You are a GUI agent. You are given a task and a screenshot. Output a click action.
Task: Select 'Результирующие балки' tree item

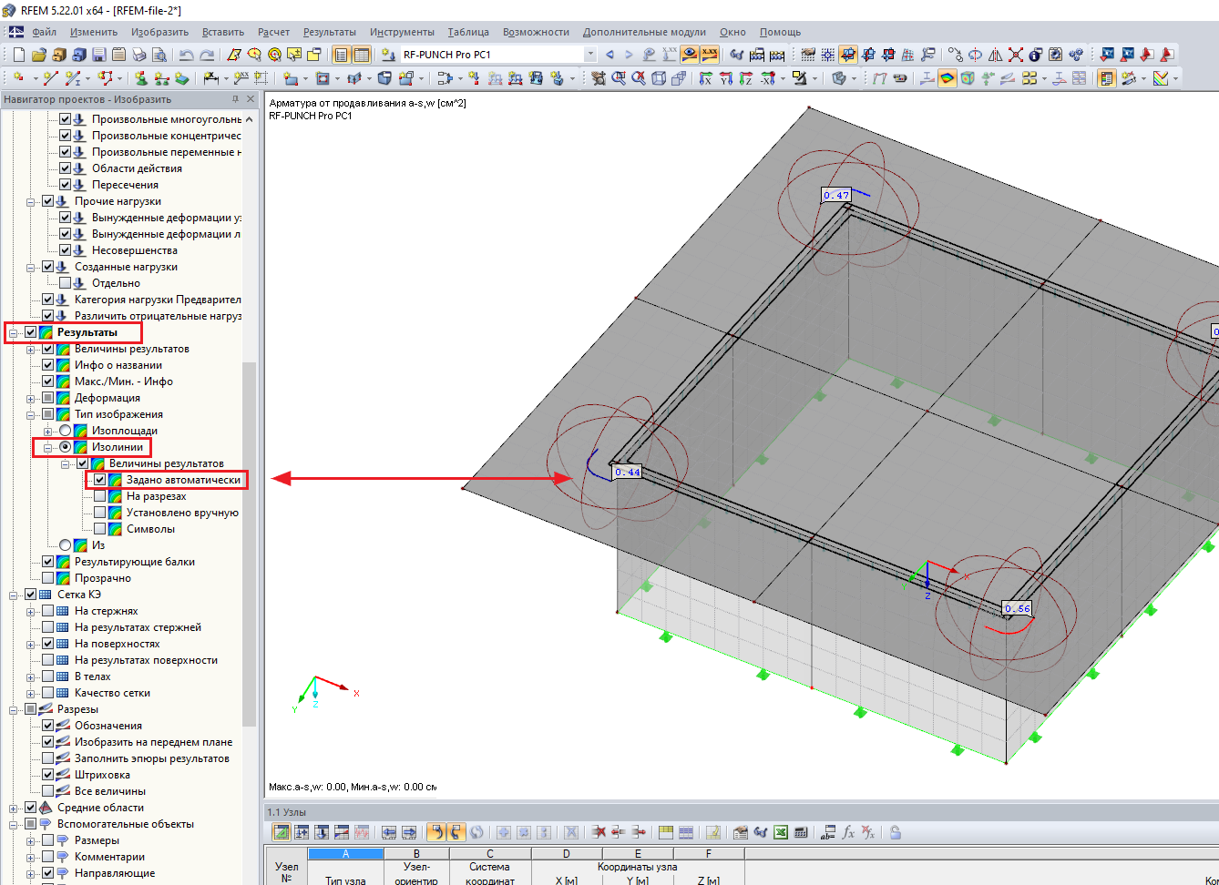pos(134,562)
